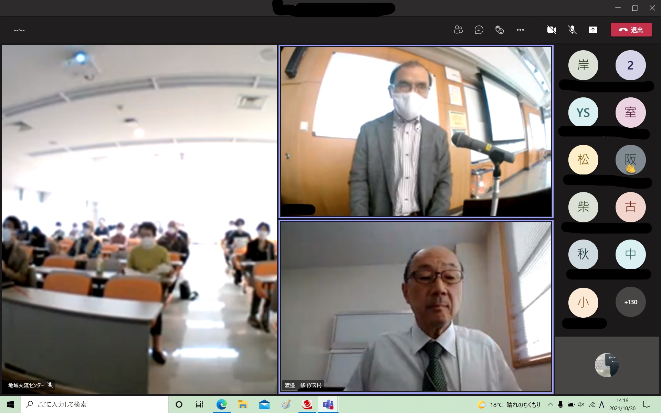Select the 室 participant avatar
The height and width of the screenshot is (413, 661).
(x=630, y=113)
